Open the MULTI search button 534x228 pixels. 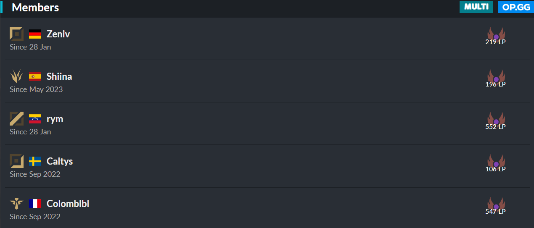click(x=476, y=7)
